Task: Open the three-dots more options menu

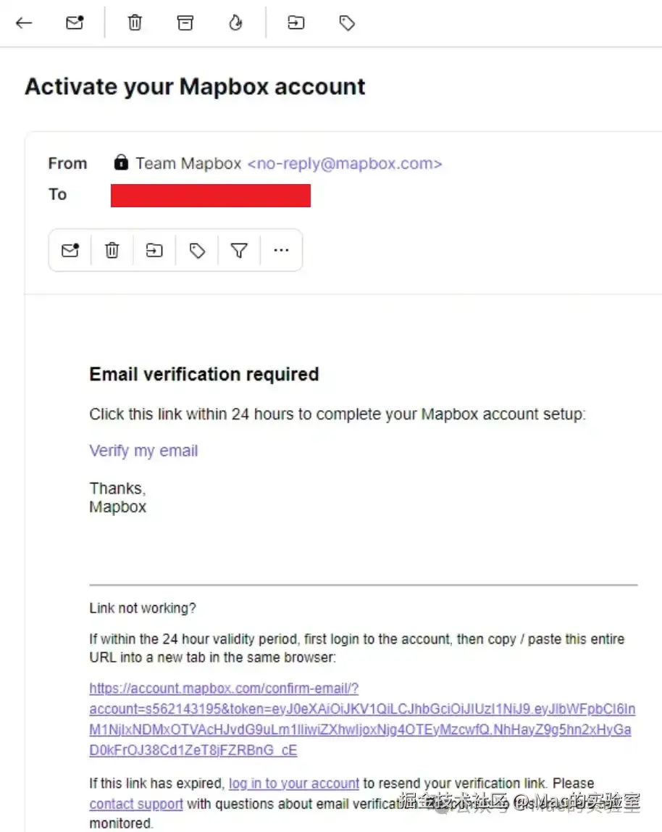Action: 281,251
